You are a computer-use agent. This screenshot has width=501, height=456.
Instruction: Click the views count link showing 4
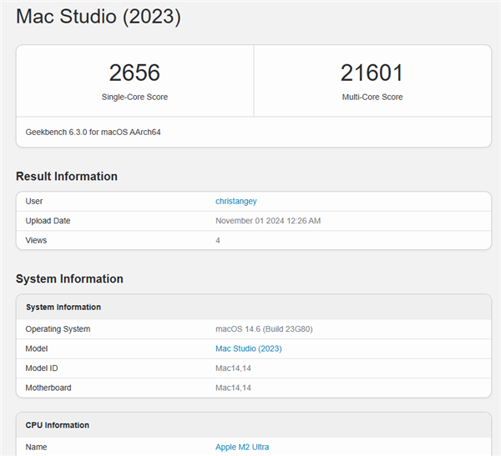[x=218, y=240]
